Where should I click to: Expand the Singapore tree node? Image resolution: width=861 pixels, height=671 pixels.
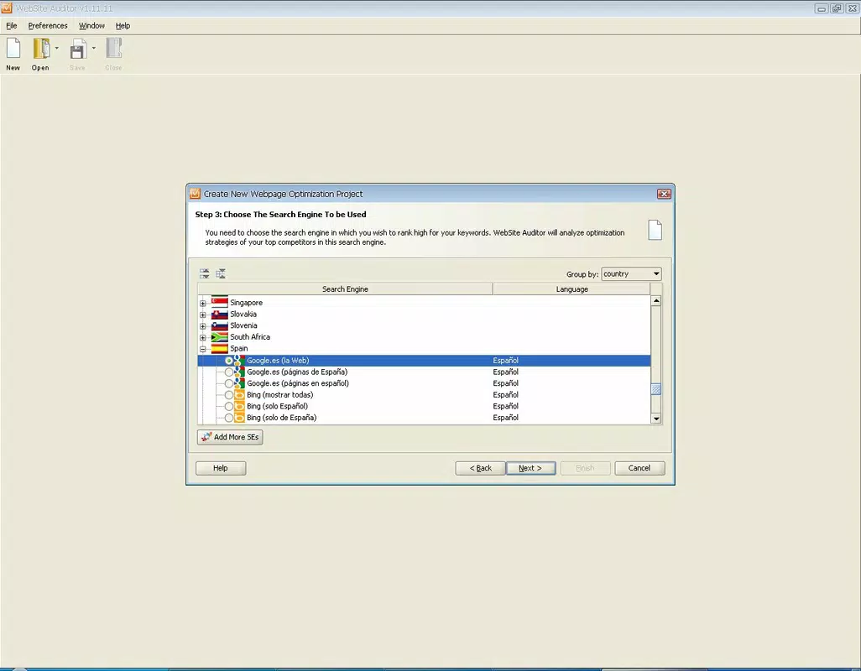[202, 303]
